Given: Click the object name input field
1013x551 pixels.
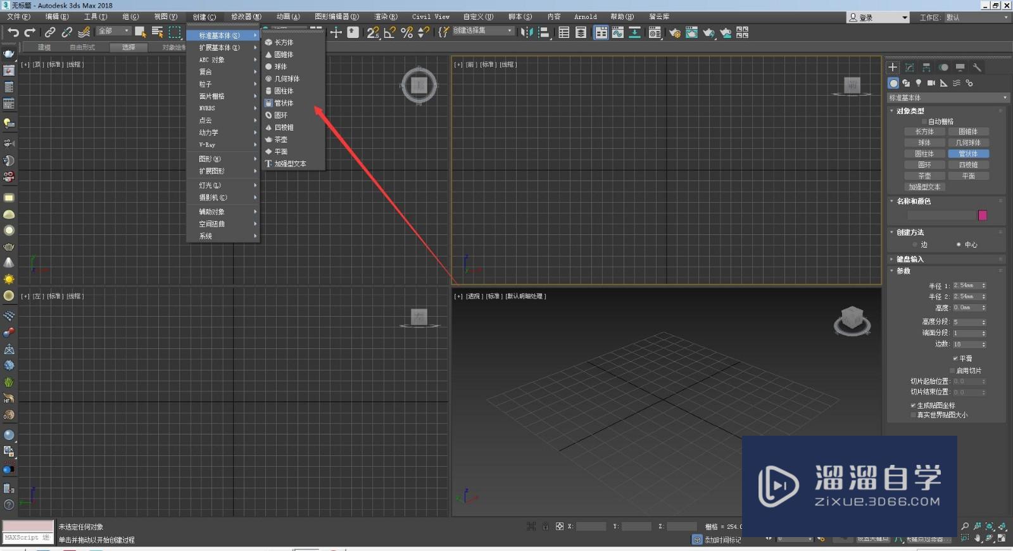Looking at the screenshot, I should point(941,215).
